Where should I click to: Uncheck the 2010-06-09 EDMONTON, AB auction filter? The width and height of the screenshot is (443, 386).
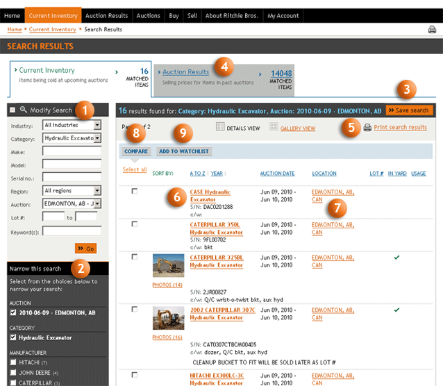coord(13,312)
